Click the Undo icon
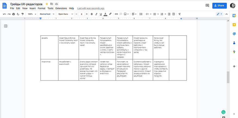Viewport: 238px width, 118px height. point(5,14)
